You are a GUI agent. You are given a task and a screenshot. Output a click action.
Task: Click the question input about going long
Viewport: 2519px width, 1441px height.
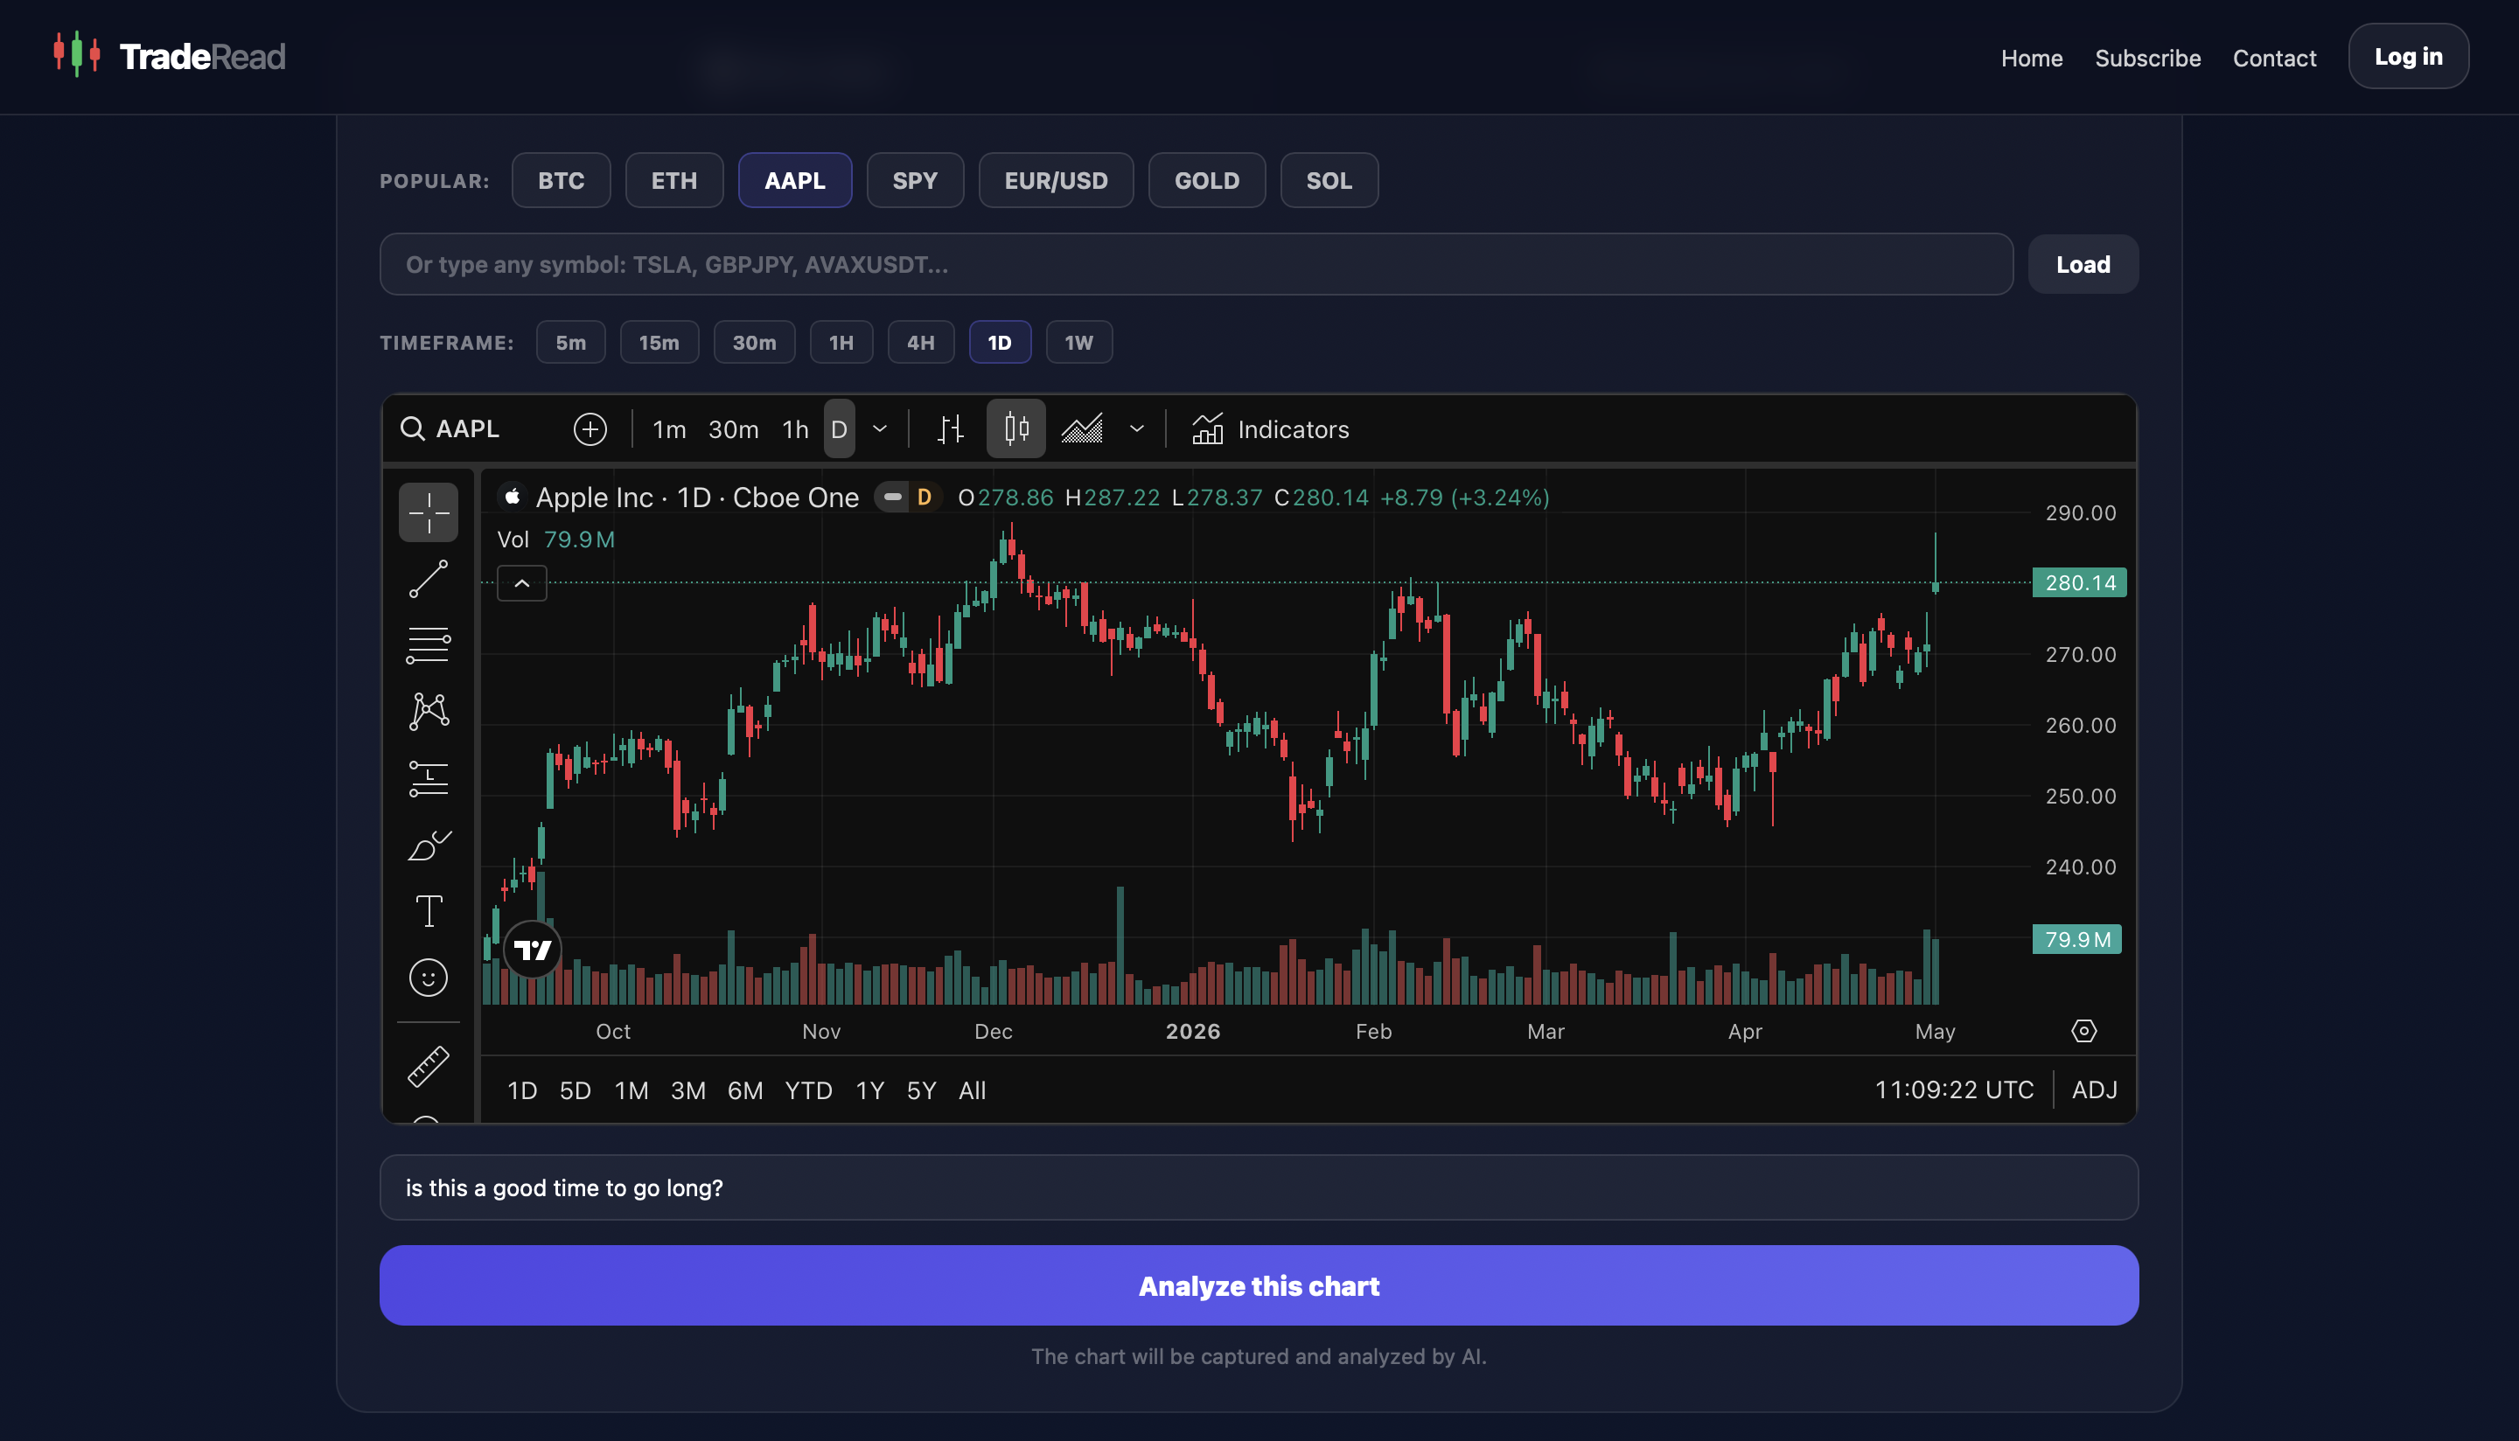[x=1259, y=1187]
